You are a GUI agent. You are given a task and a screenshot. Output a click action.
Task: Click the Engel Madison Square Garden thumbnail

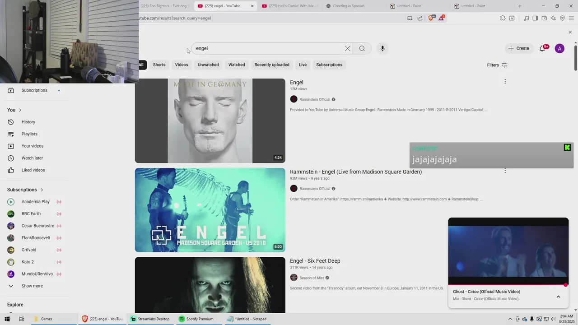210,210
